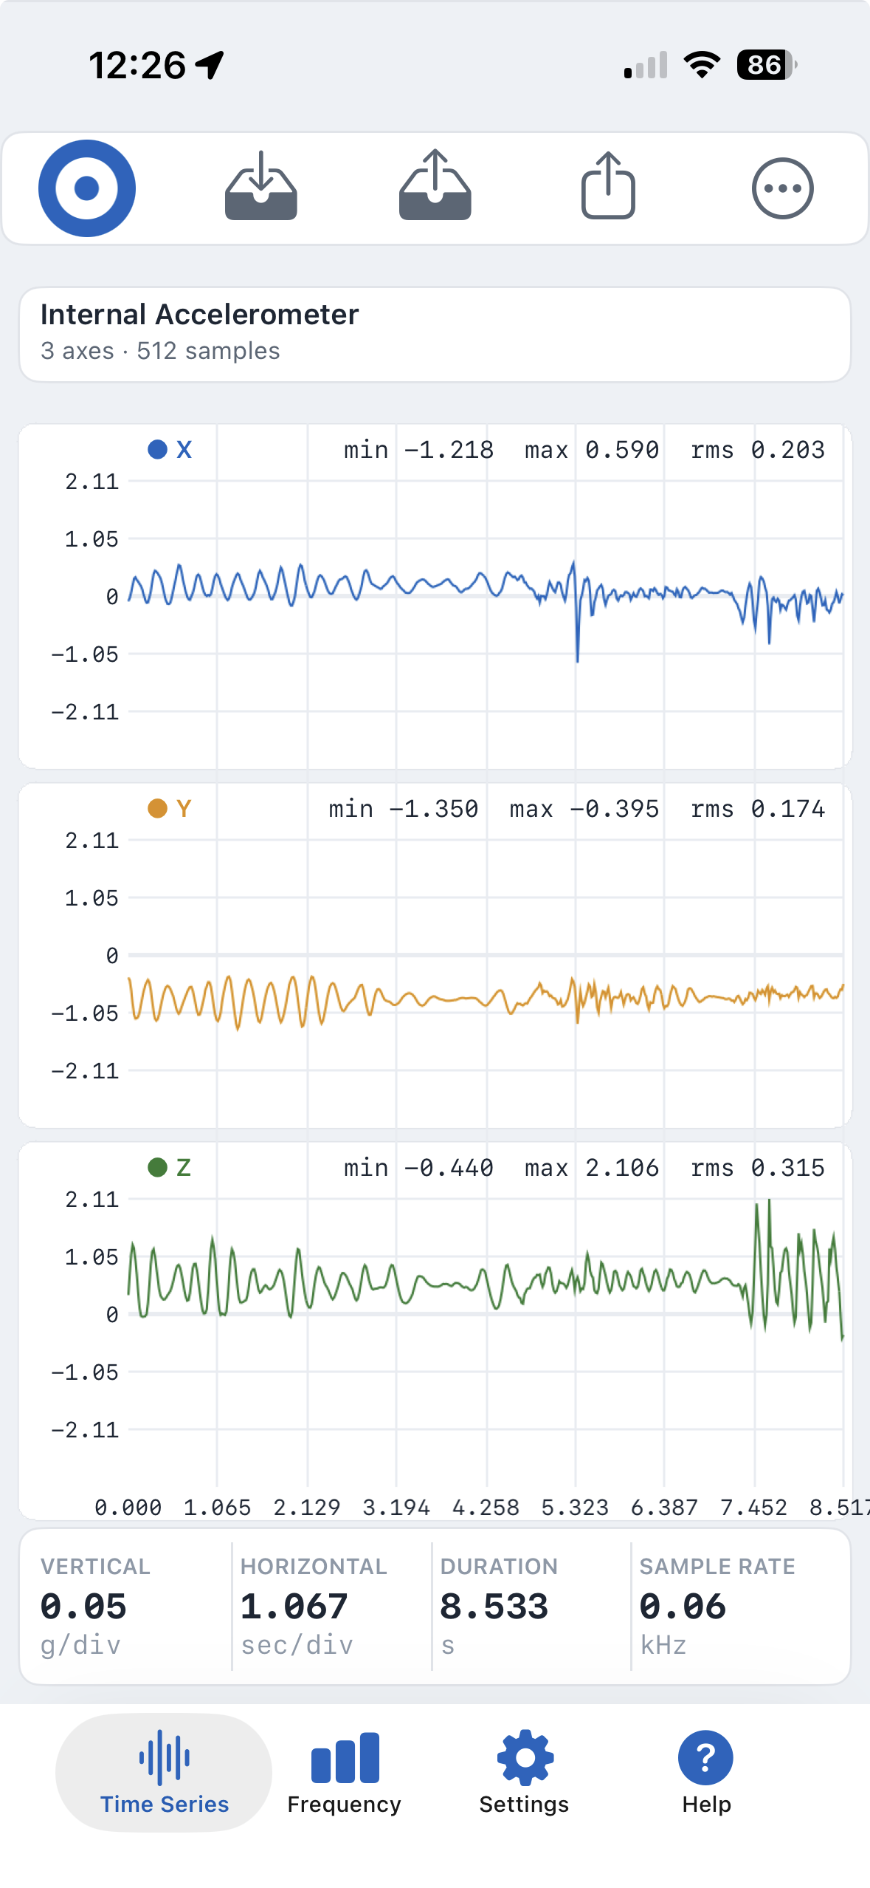870x1888 pixels.
Task: Tap the 4.258 time axis label
Action: (486, 1508)
